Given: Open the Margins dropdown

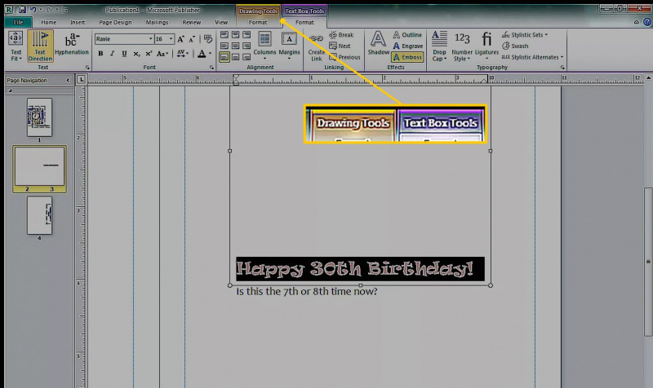Looking at the screenshot, I should tap(289, 46).
